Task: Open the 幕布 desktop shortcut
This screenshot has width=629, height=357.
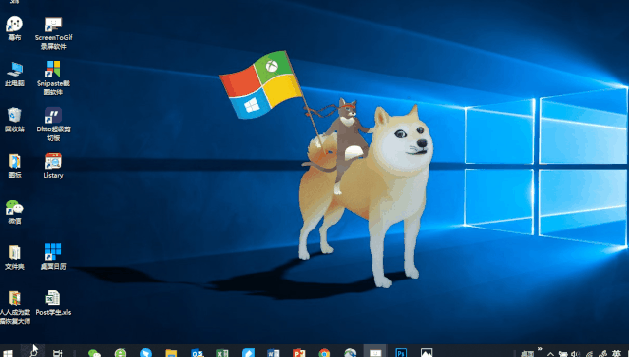Action: pyautogui.click(x=15, y=28)
